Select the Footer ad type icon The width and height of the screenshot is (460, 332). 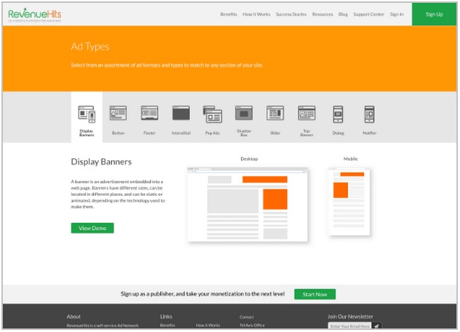pyautogui.click(x=150, y=113)
